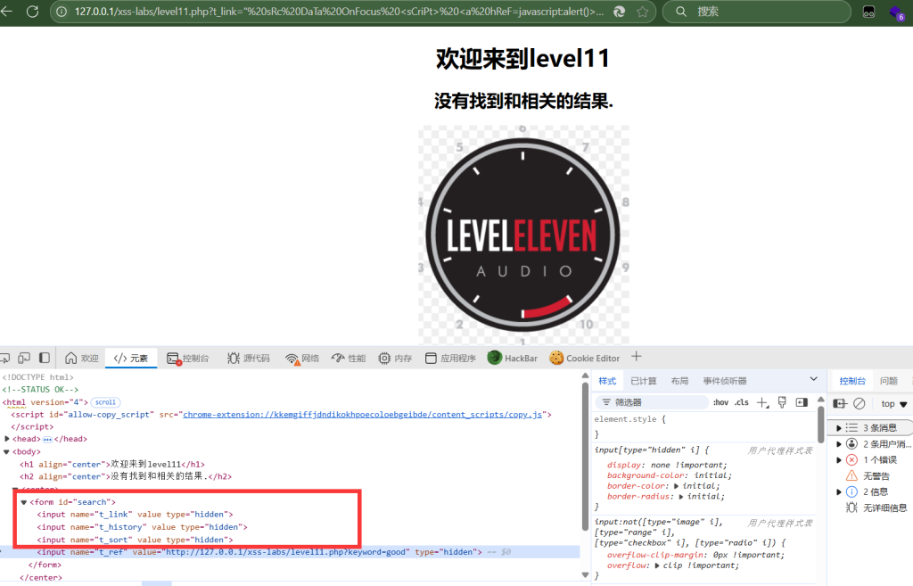Image resolution: width=913 pixels, height=586 pixels.
Task: Open the HackBar tab
Action: click(513, 358)
